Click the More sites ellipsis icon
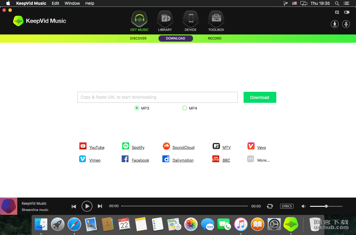 [250, 159]
